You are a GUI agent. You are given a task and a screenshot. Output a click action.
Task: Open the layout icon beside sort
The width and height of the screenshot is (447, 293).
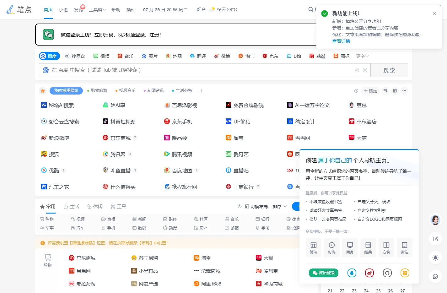(x=395, y=91)
